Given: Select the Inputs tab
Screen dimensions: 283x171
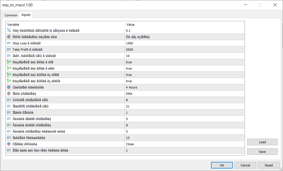Looking at the screenshot, I should click(26, 15).
